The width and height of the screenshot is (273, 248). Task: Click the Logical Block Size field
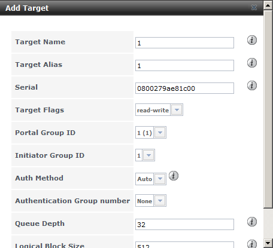click(184, 245)
